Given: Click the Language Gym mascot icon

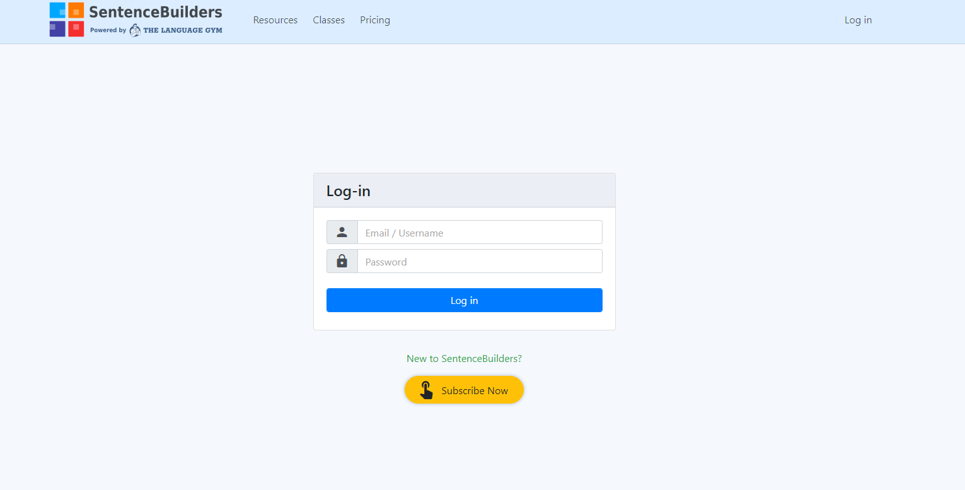Looking at the screenshot, I should 135,30.
